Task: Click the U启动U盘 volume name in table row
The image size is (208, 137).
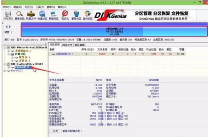Action: pos(64,54)
